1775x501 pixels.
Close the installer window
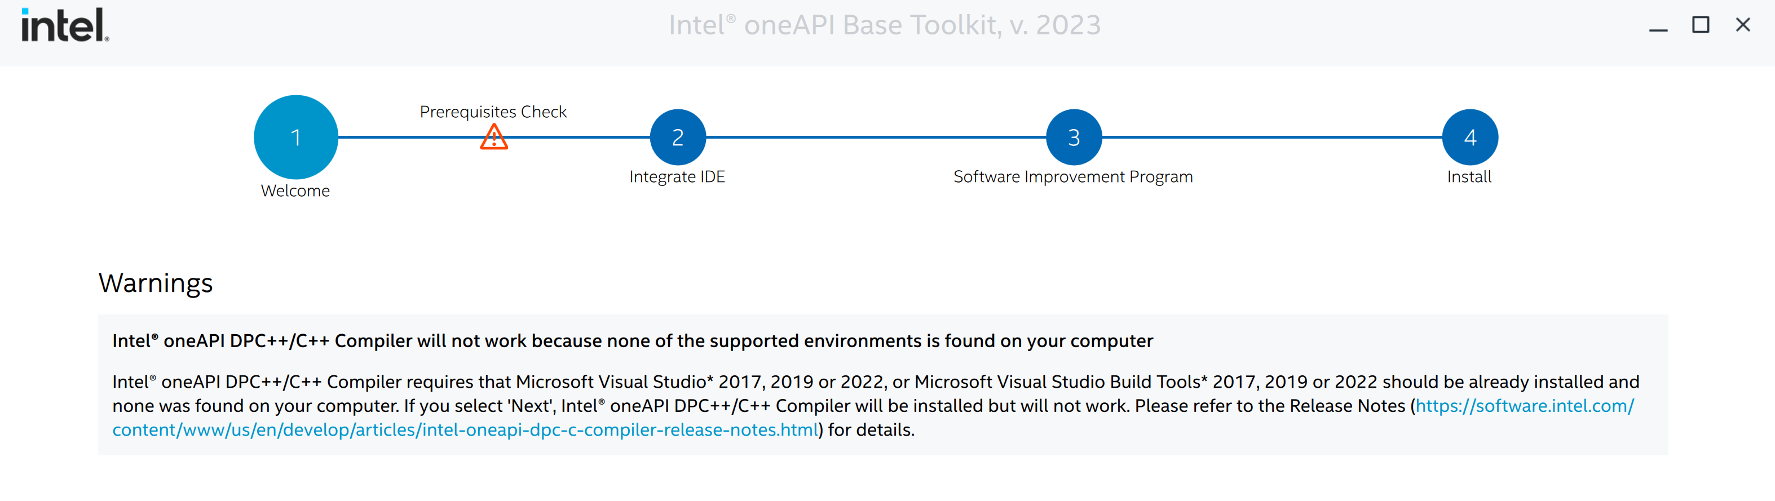1743,25
